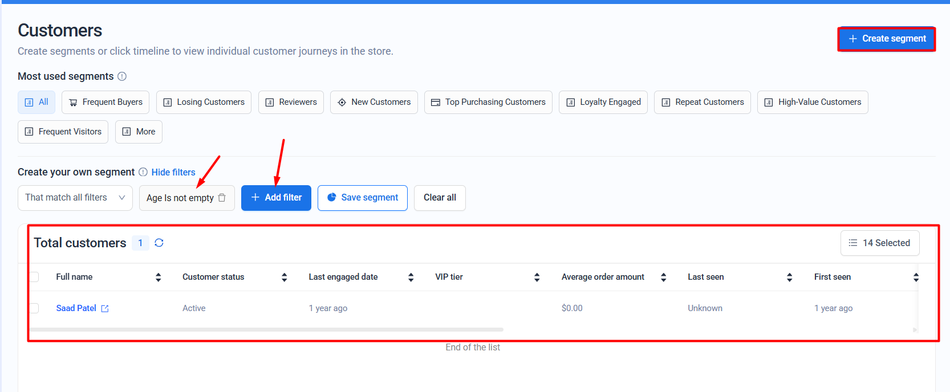This screenshot has width=950, height=392.
Task: Open Saad Patel's external link icon
Action: point(105,308)
